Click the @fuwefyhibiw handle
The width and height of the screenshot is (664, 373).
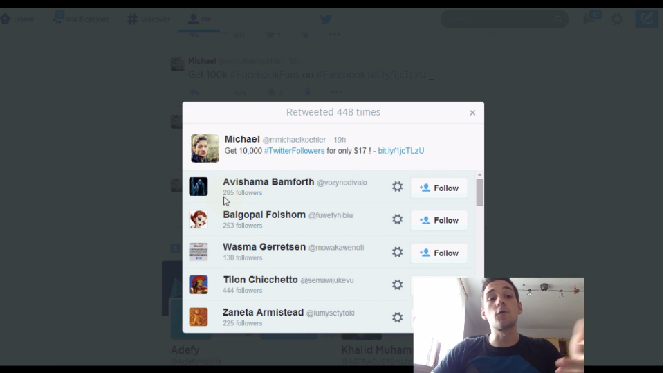(331, 215)
